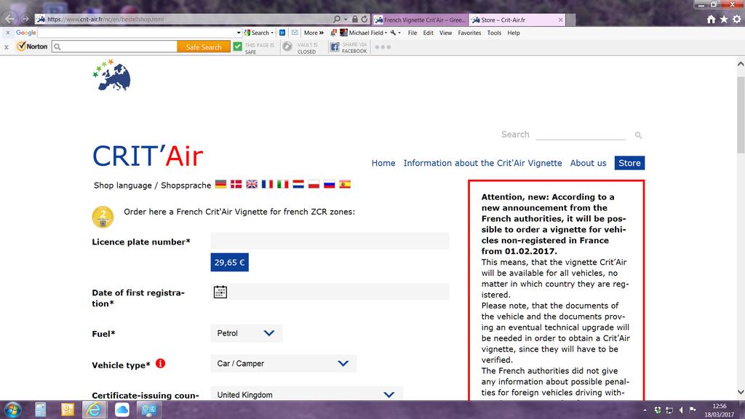Image resolution: width=745 pixels, height=419 pixels.
Task: Click the site search magnifier icon
Action: pyautogui.click(x=638, y=135)
